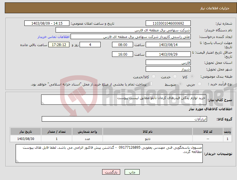The width and height of the screenshot is (237, 180).
Task: Click the ردیف column header
Action: pos(227,132)
